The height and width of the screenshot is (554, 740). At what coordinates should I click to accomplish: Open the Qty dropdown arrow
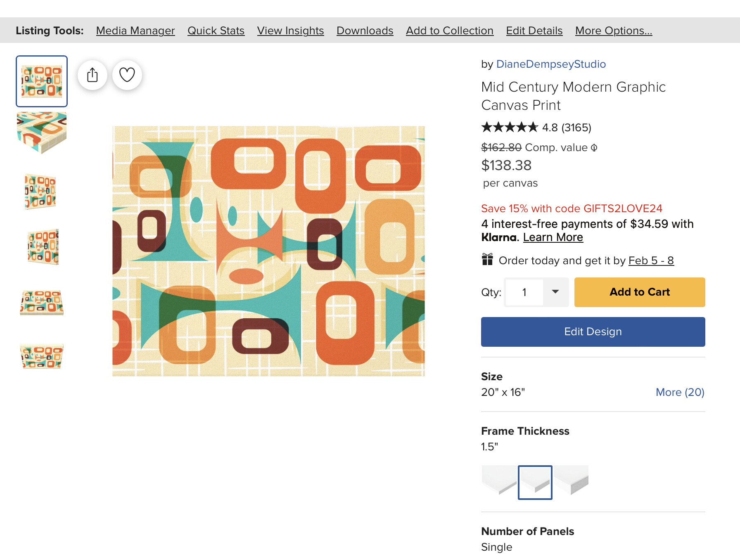(x=556, y=292)
